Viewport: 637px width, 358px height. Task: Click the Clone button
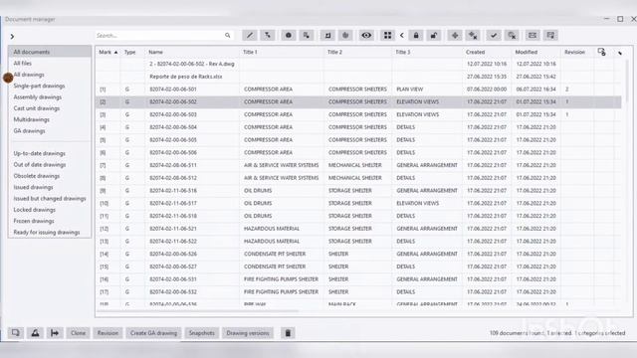pos(78,333)
